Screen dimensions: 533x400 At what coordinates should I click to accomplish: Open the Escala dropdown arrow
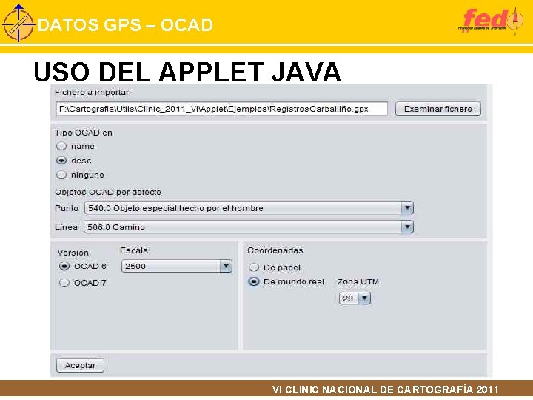226,266
